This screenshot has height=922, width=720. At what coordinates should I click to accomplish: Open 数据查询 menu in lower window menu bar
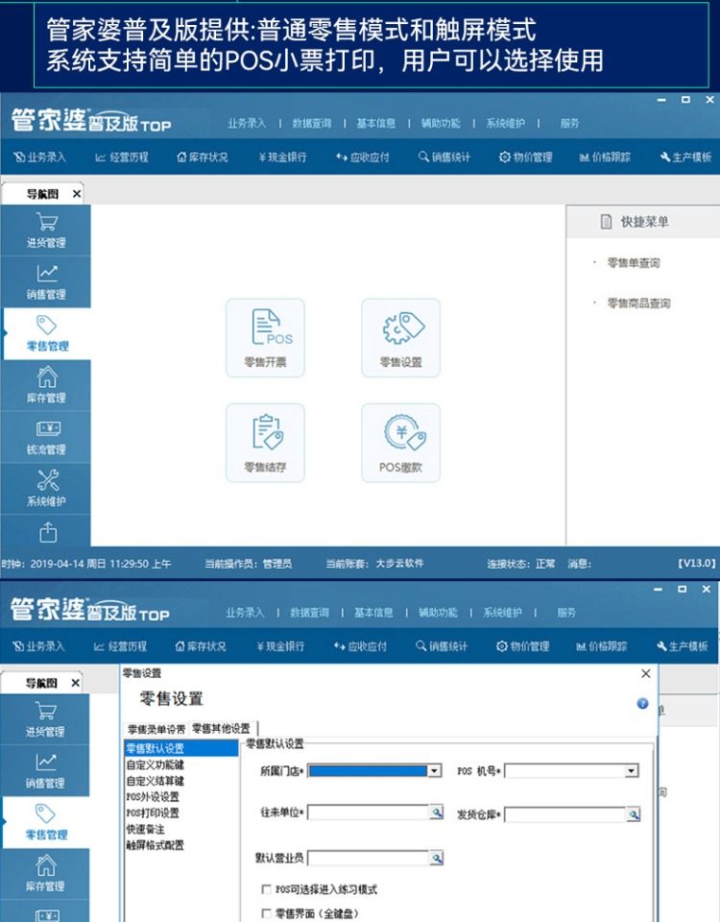coord(310,613)
